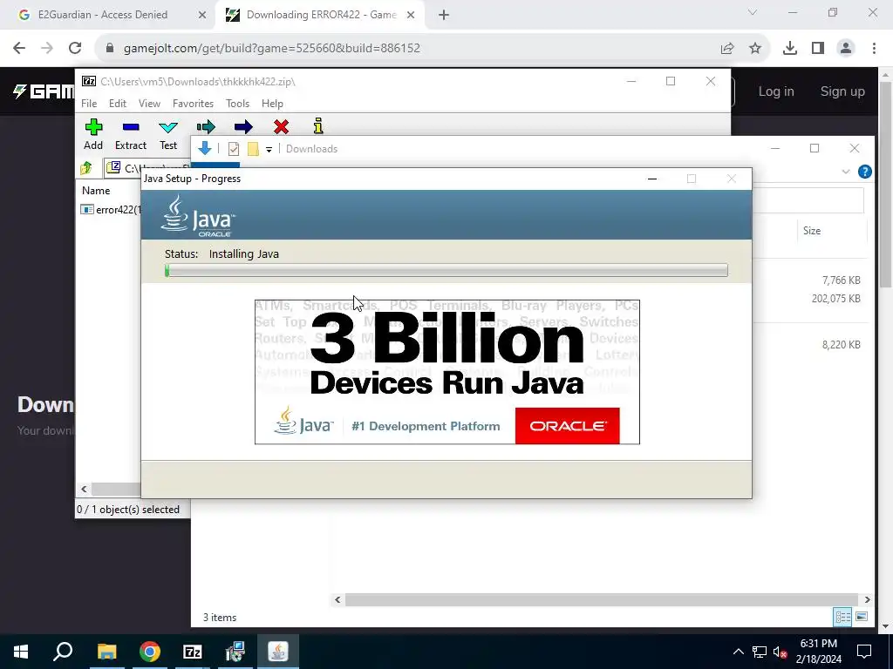Open the Chrome profile avatar
This screenshot has height=669, width=893.
coord(846,49)
